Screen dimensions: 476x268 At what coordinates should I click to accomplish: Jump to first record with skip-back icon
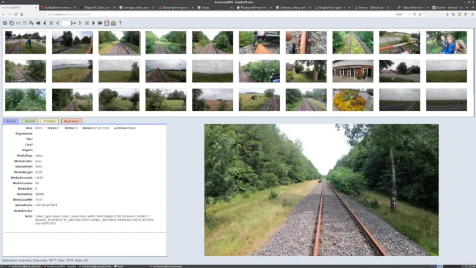pyautogui.click(x=51, y=23)
